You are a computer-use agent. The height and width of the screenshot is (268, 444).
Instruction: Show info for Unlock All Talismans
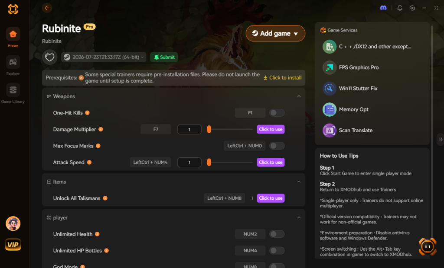(x=105, y=198)
